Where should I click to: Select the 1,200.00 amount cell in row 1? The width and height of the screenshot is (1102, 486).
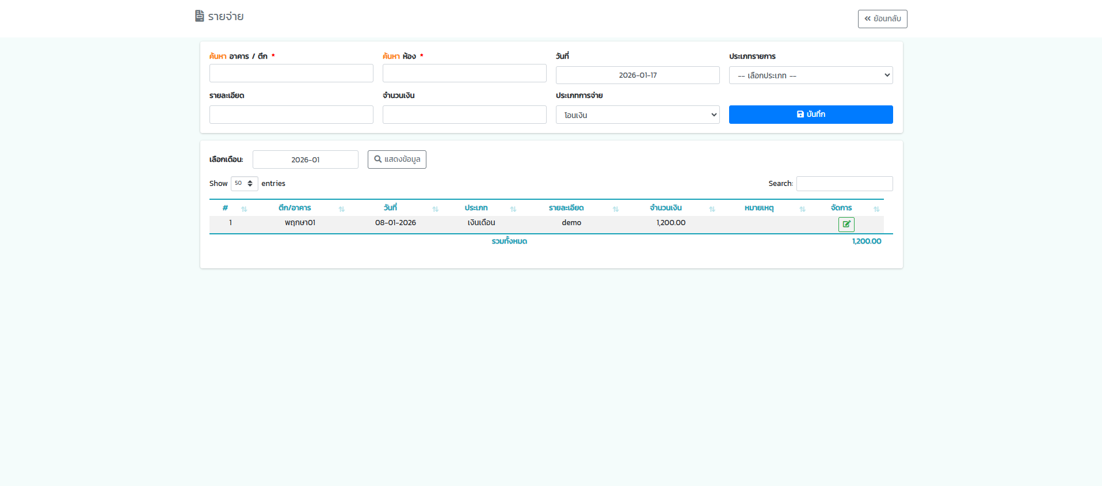[671, 223]
